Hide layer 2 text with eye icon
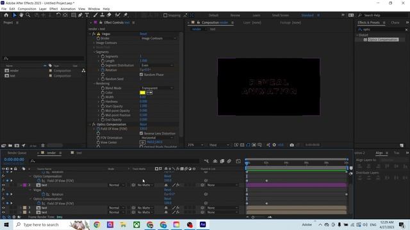Screen dimensions: 410x230 pos(3,185)
